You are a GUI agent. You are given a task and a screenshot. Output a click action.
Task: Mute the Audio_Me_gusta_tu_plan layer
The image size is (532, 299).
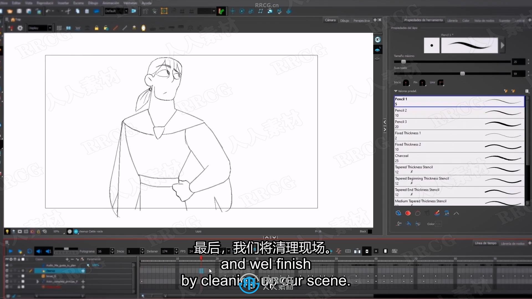[7, 265]
